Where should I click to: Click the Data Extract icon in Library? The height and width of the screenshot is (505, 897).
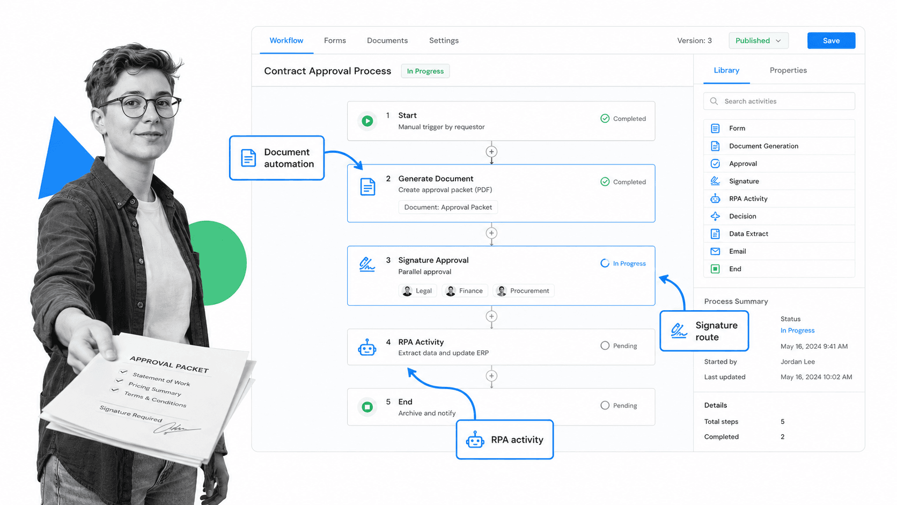point(715,233)
